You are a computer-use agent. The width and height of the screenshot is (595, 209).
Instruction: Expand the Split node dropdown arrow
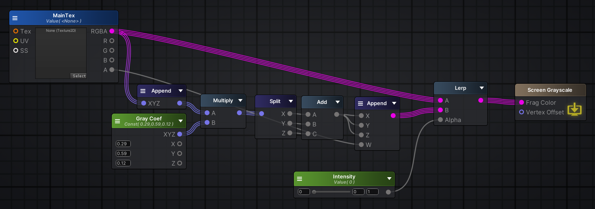point(290,101)
